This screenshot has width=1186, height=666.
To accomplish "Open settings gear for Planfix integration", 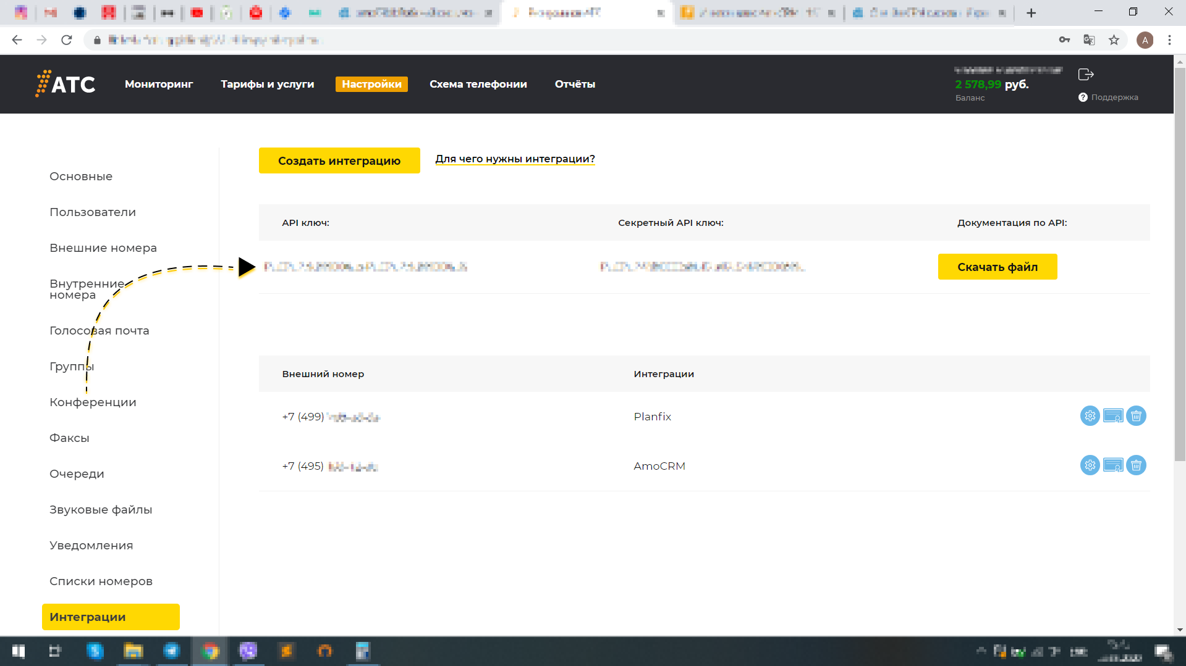I will tap(1090, 416).
